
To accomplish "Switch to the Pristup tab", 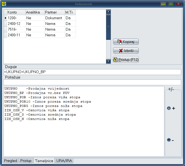I will click(x=26, y=161).
